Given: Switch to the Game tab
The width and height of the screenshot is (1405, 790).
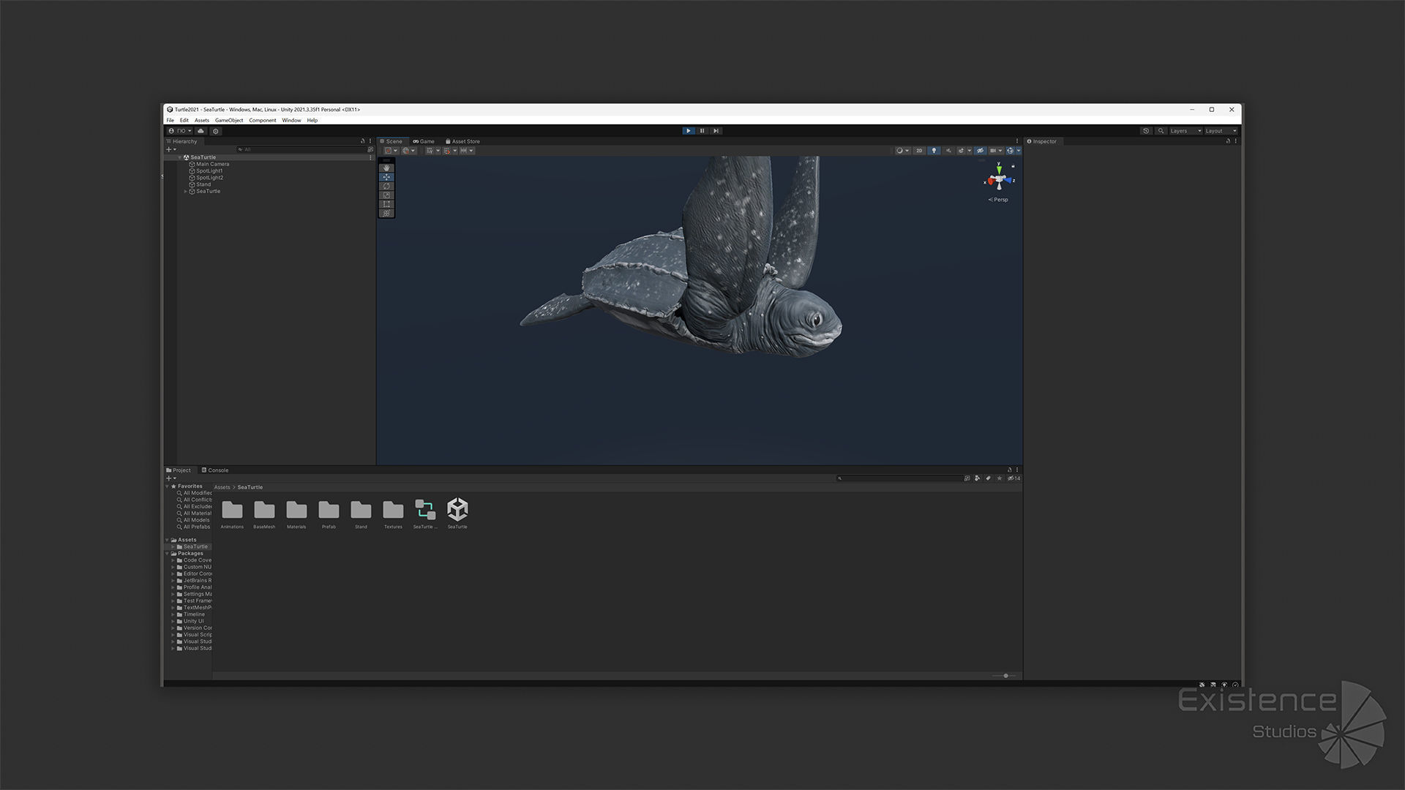Looking at the screenshot, I should 424,141.
